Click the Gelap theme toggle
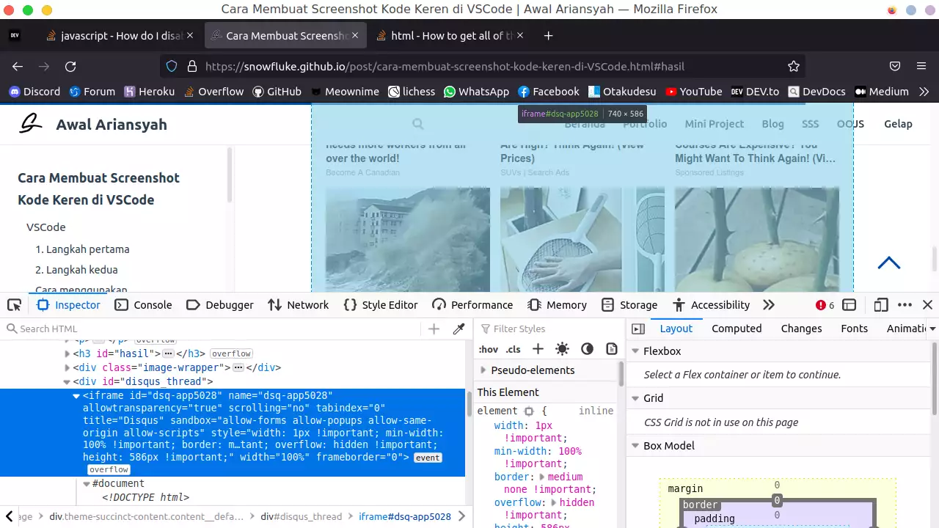This screenshot has height=528, width=939. (898, 124)
